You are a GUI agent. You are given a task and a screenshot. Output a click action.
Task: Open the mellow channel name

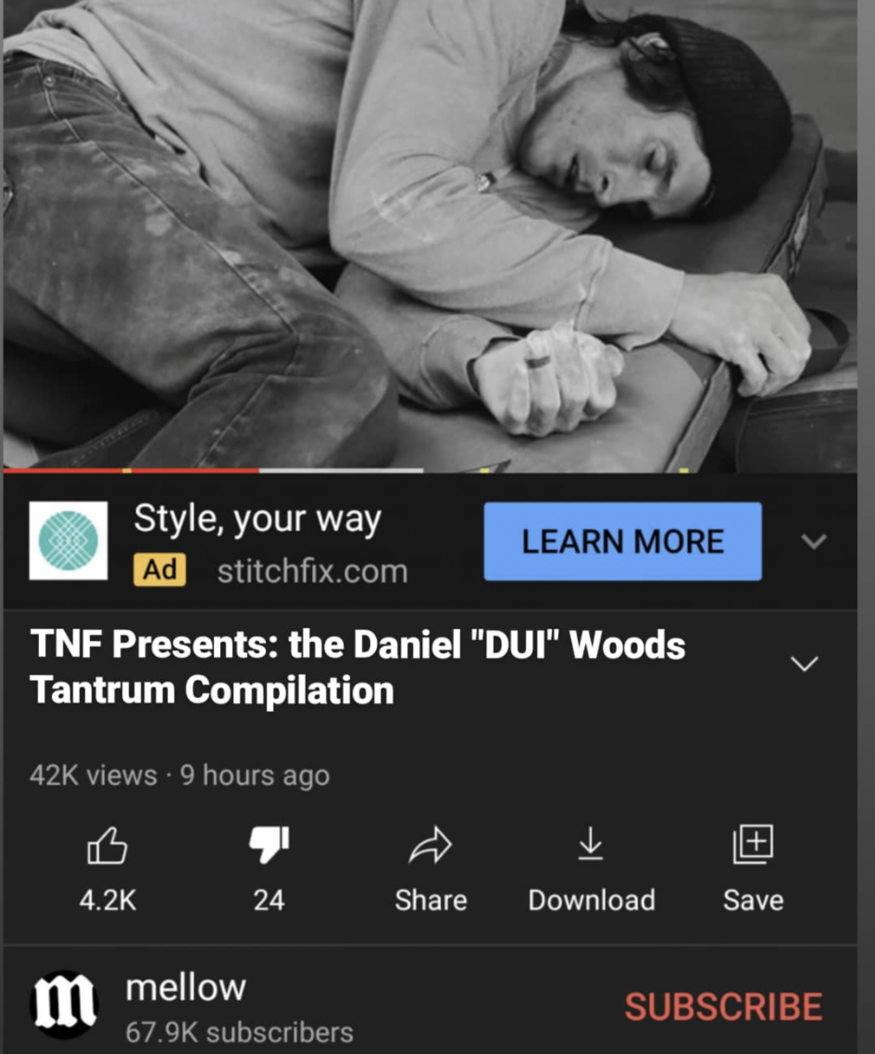(x=186, y=988)
